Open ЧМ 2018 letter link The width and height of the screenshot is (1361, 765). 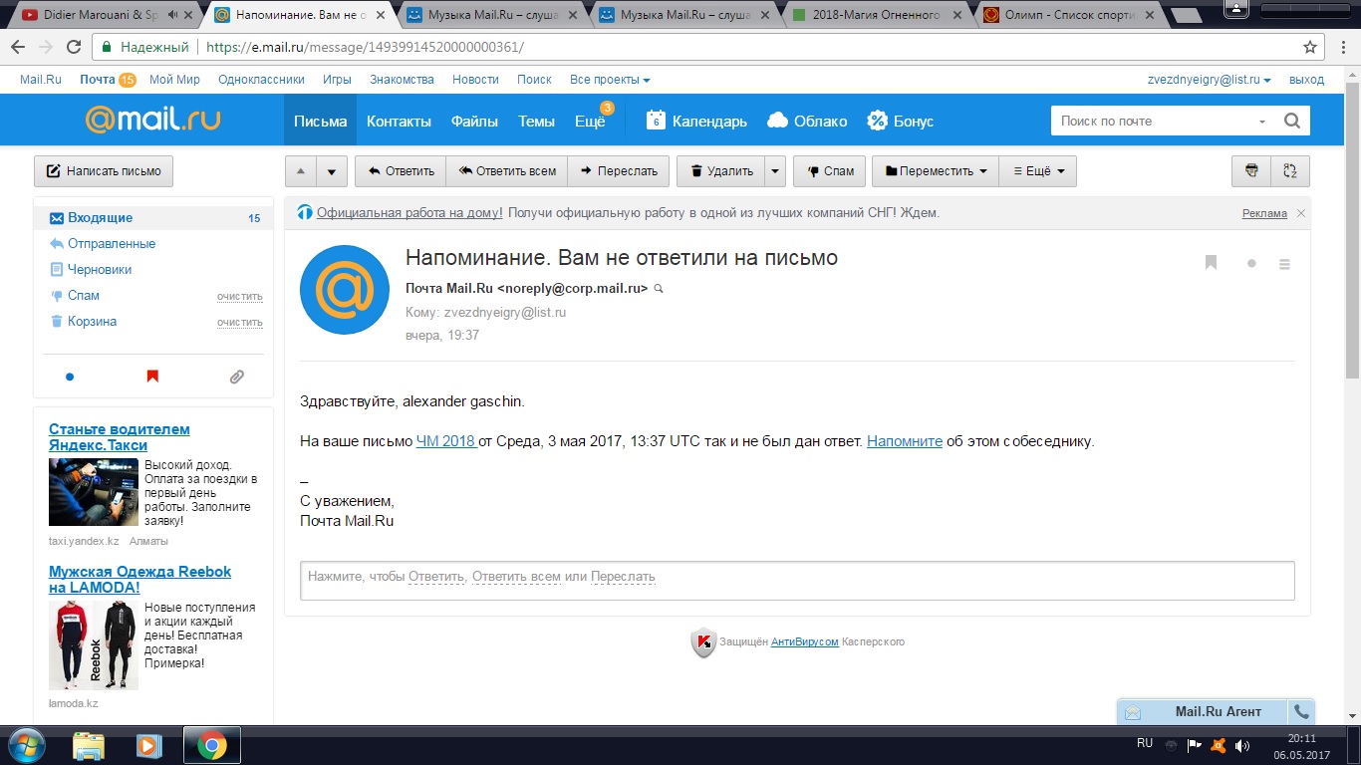point(446,441)
